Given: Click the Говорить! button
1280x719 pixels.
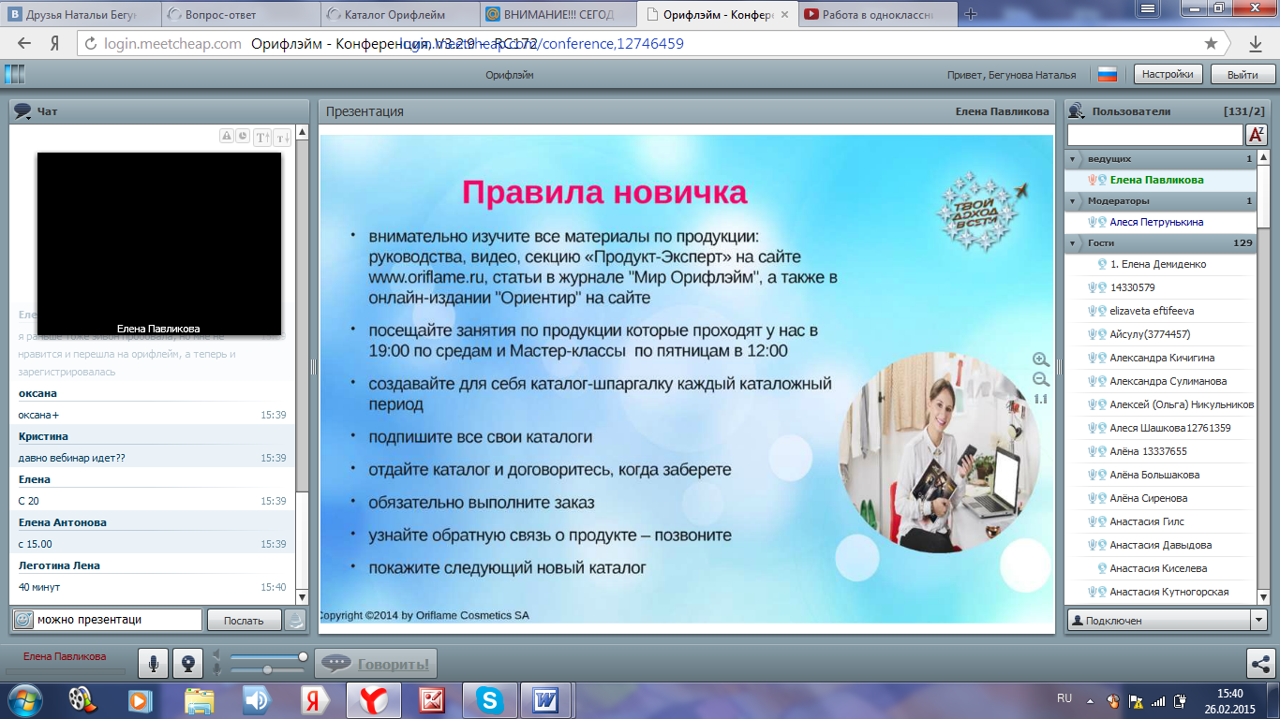Looking at the screenshot, I should click(x=376, y=664).
